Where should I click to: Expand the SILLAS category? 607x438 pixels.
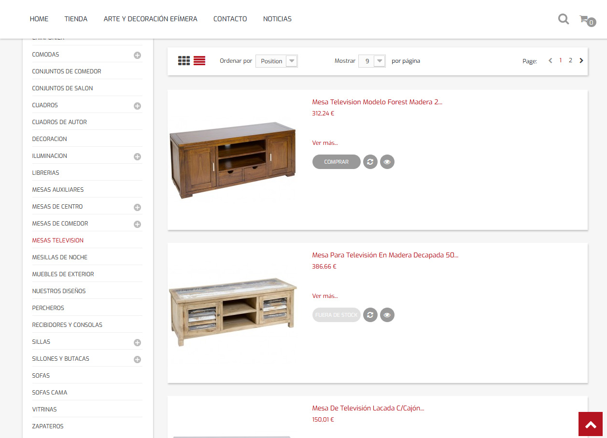137,342
